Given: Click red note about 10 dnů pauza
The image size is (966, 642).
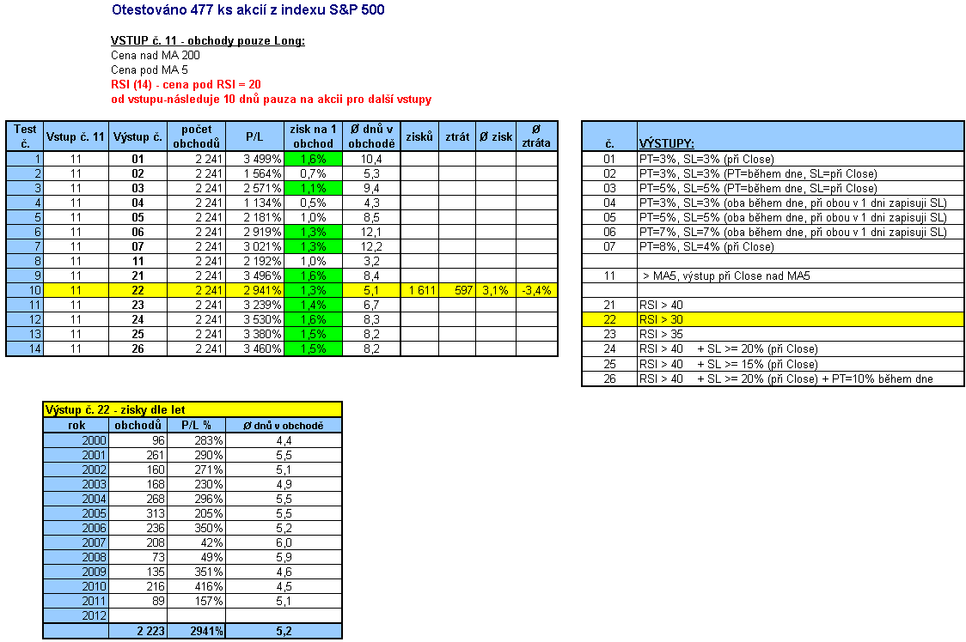Looking at the screenshot, I should pos(271,99).
